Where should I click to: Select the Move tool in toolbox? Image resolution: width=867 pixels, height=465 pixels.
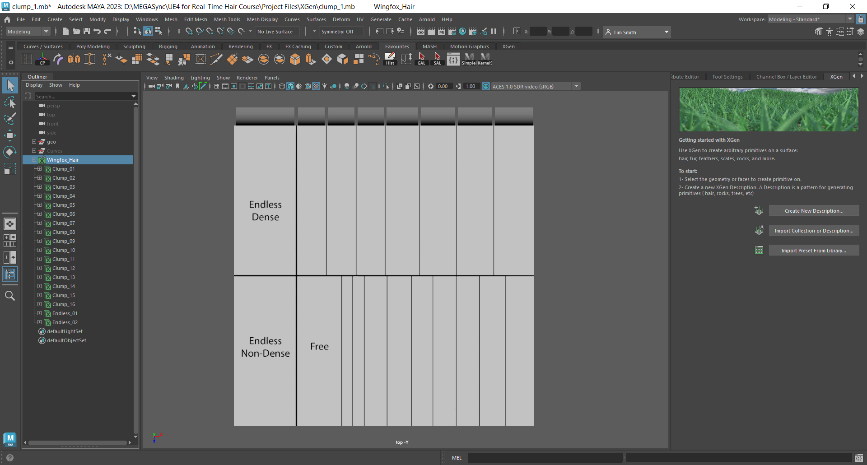point(10,135)
